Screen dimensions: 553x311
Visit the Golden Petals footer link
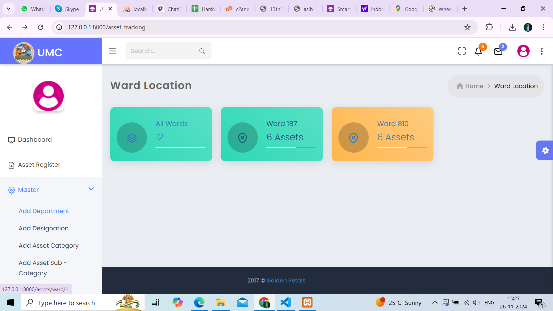tap(286, 280)
